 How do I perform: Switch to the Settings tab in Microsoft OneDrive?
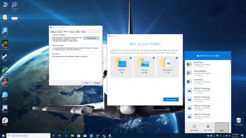coord(53,32)
